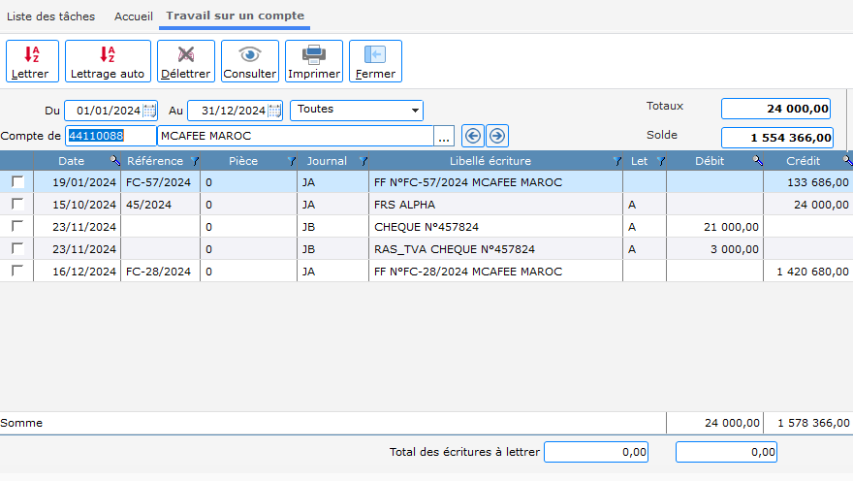The height and width of the screenshot is (481, 853).
Task: Tick the checkbox for FRS ALPHA row
Action: [x=17, y=204]
